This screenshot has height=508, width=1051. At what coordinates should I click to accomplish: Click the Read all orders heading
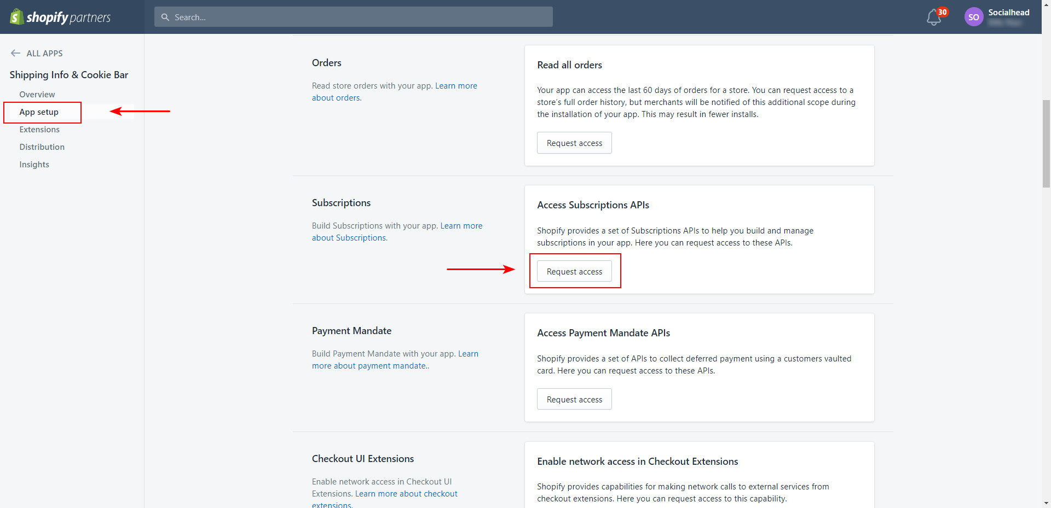tap(569, 65)
